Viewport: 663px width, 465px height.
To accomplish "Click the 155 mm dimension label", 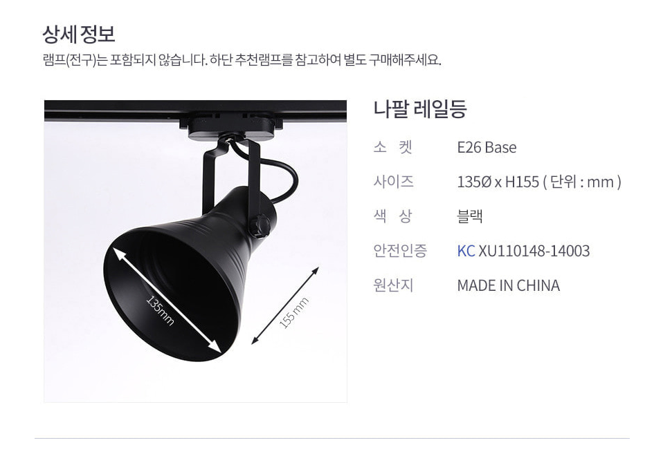I will point(294,313).
